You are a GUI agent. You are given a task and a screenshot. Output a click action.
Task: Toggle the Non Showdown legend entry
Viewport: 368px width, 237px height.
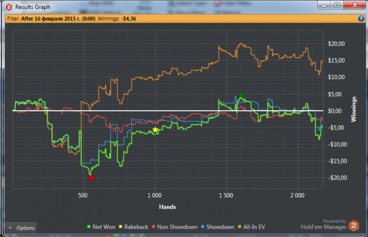point(175,227)
